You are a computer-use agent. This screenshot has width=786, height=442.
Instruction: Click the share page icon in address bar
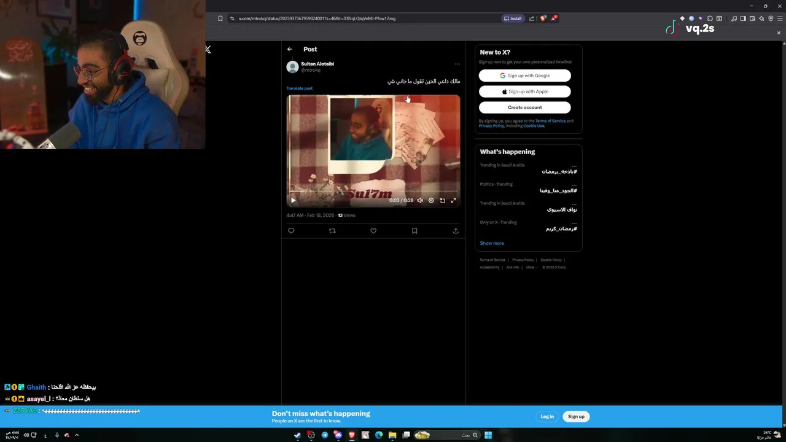pos(532,18)
